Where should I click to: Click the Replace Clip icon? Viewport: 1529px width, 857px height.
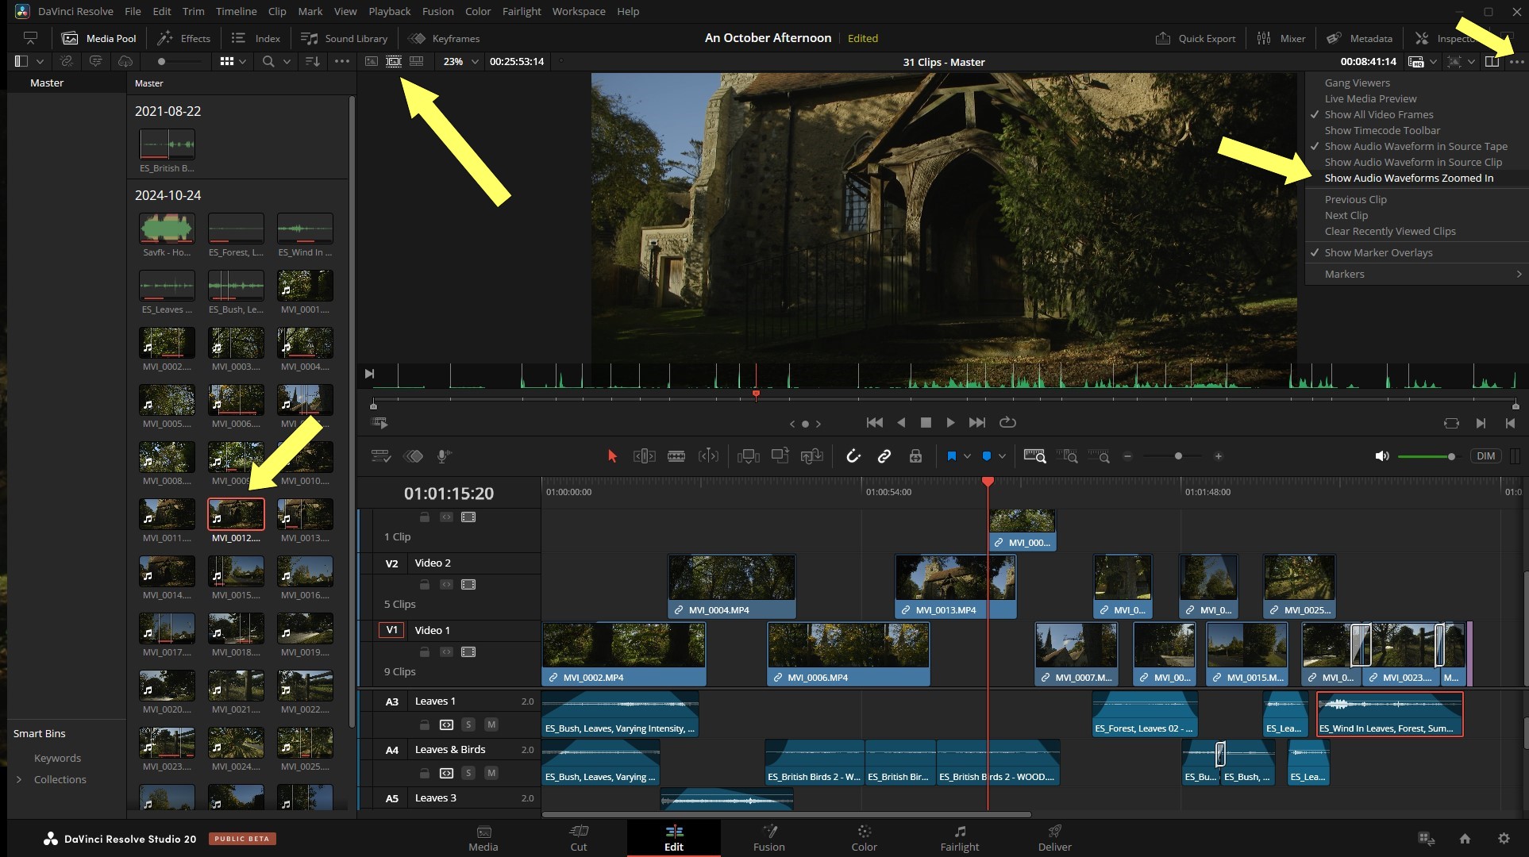coord(811,456)
